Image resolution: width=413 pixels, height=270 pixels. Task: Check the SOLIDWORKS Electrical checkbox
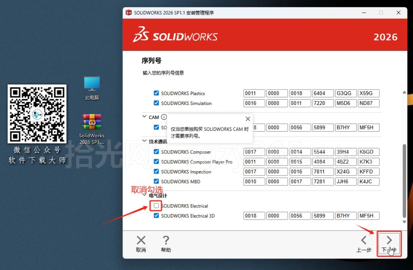(155, 206)
